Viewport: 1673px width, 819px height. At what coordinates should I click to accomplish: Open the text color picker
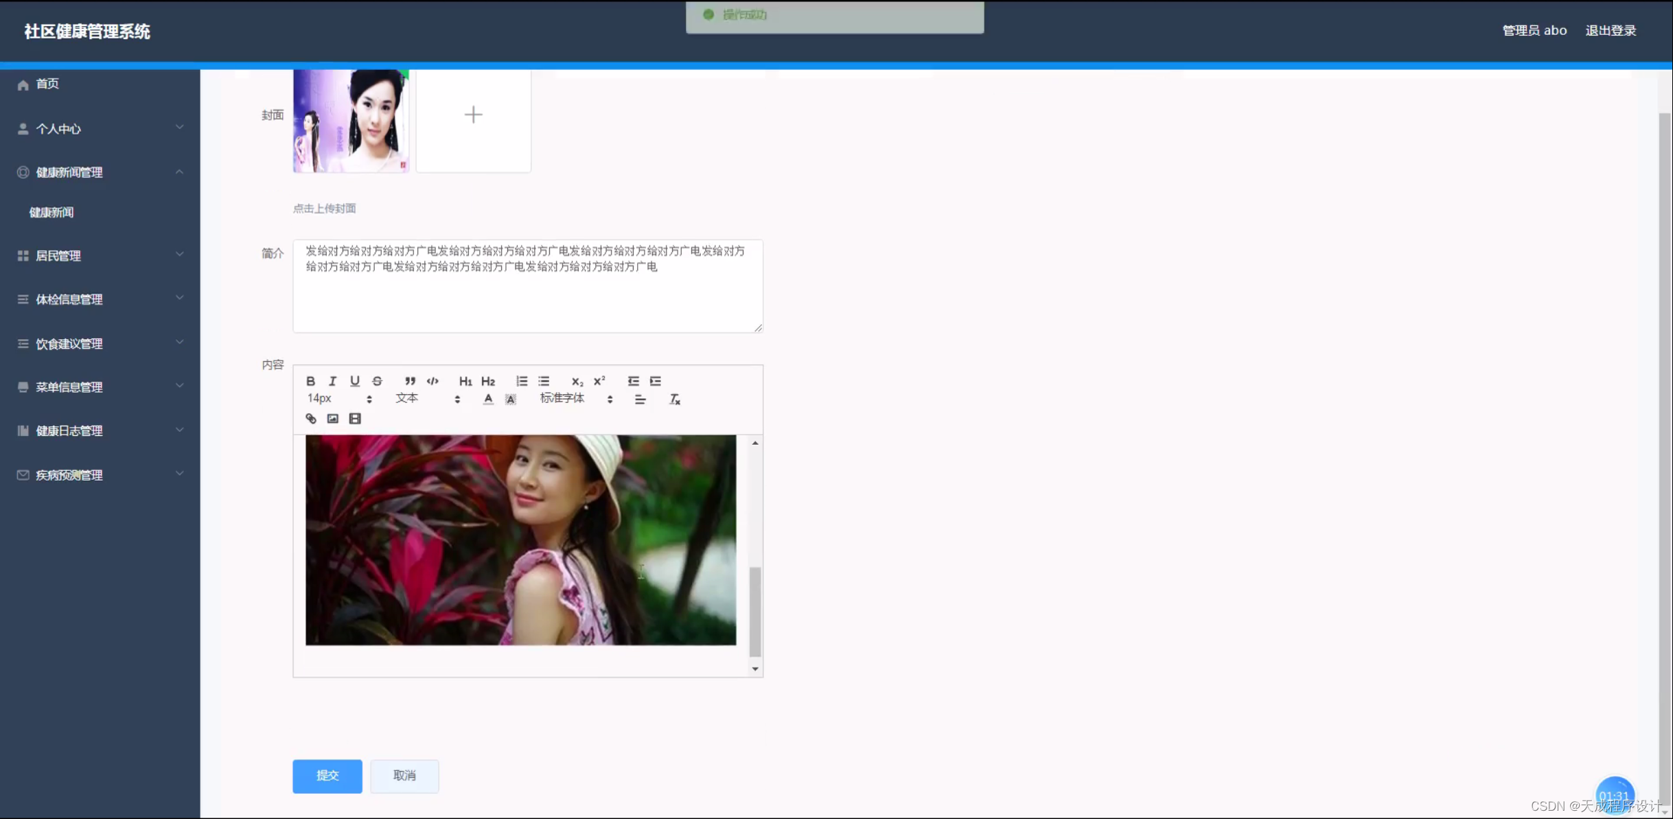coord(488,400)
